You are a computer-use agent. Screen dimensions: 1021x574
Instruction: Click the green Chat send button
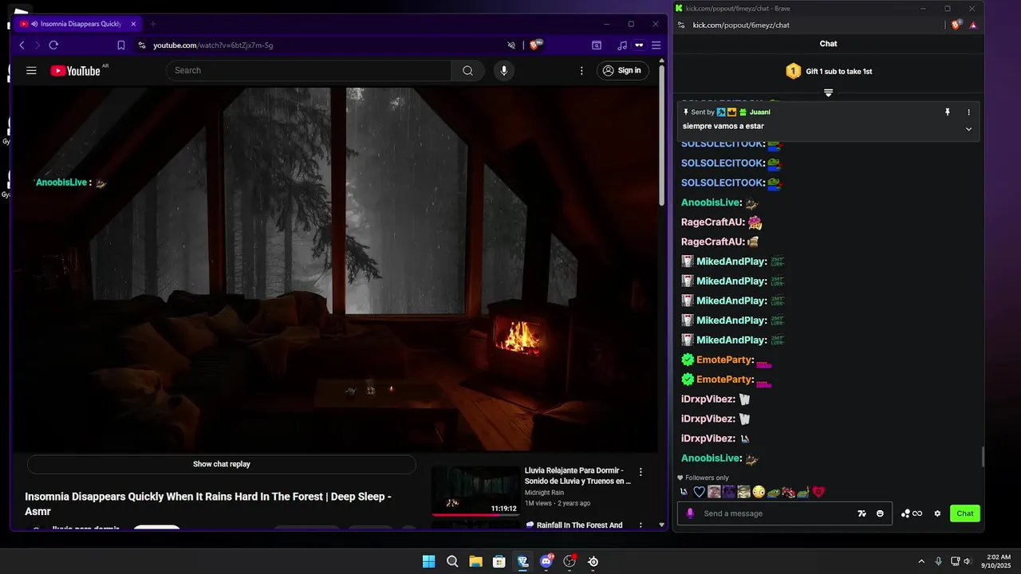click(965, 513)
